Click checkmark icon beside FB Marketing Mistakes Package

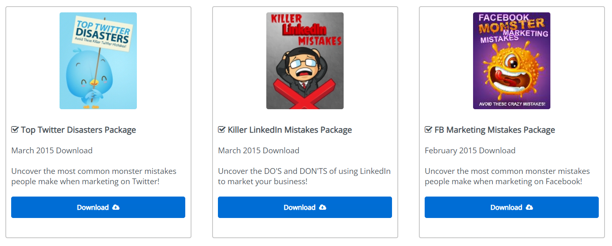tap(428, 130)
